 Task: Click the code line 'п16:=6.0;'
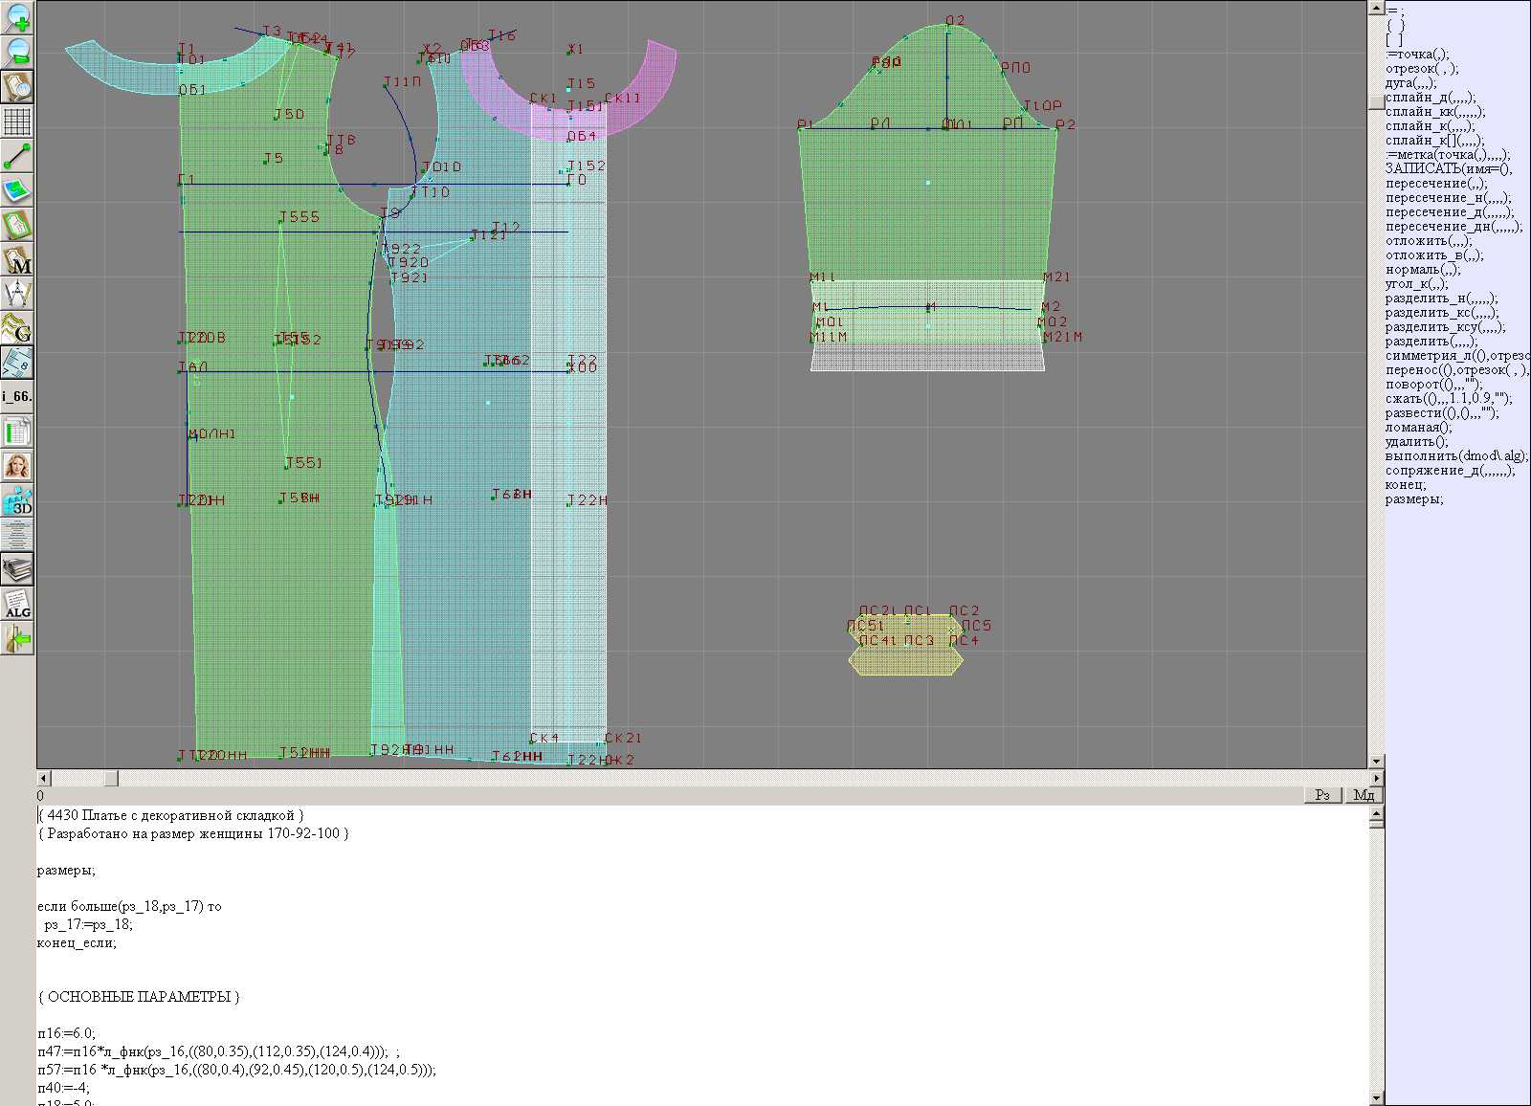[x=67, y=1033]
